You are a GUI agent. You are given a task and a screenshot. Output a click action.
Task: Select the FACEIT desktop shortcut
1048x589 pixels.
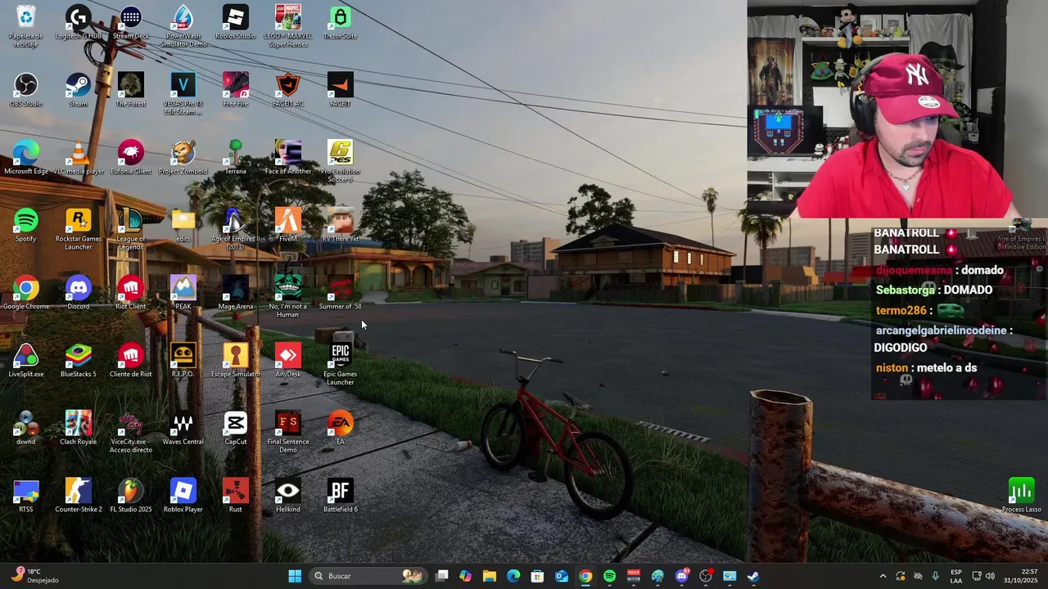[x=341, y=90]
